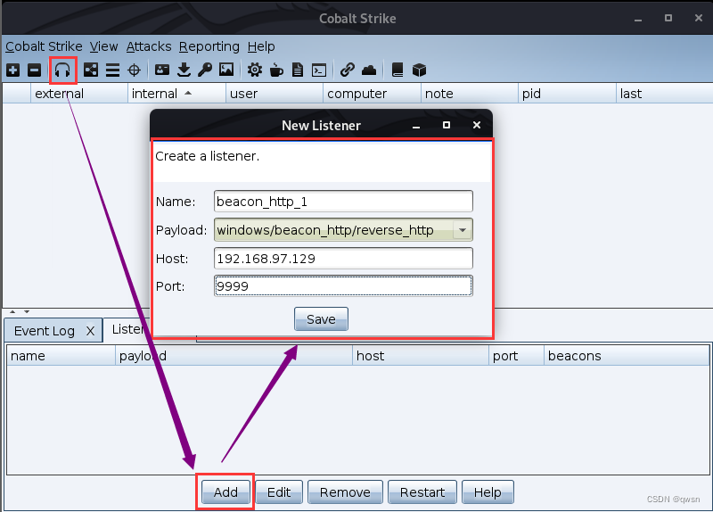This screenshot has height=512, width=713.
Task: Click the Remove listener button
Action: coord(345,492)
